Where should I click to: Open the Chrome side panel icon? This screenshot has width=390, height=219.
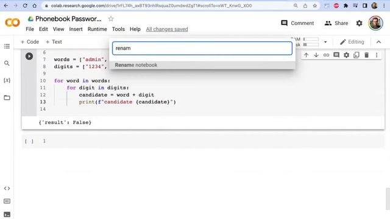pyautogui.click(x=365, y=5)
